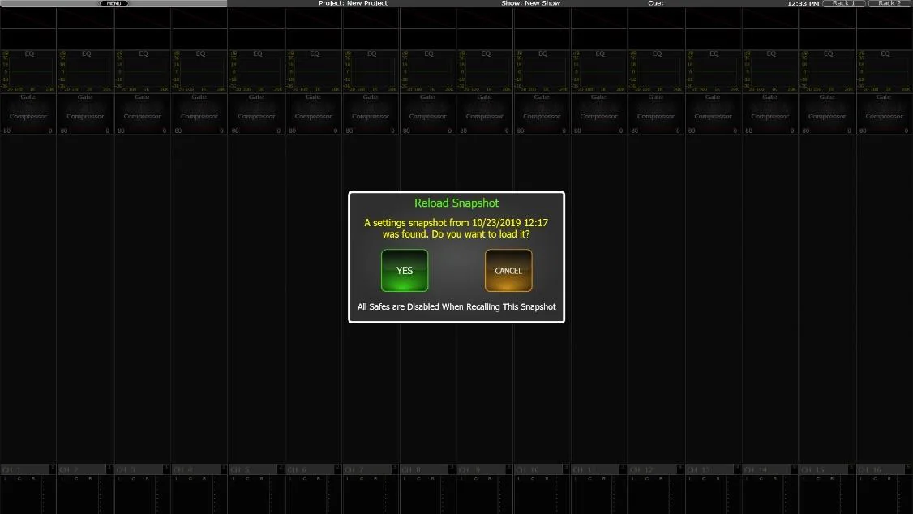Screen dimensions: 913x514
Task: Select the CH 5 channel name label
Action: [x=253, y=469]
